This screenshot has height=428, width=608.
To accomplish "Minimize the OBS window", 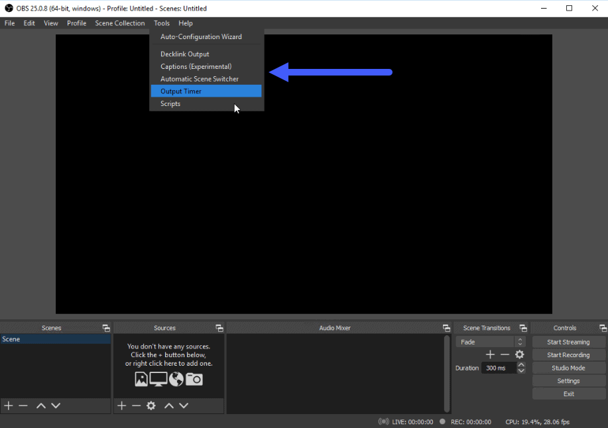I will click(544, 8).
